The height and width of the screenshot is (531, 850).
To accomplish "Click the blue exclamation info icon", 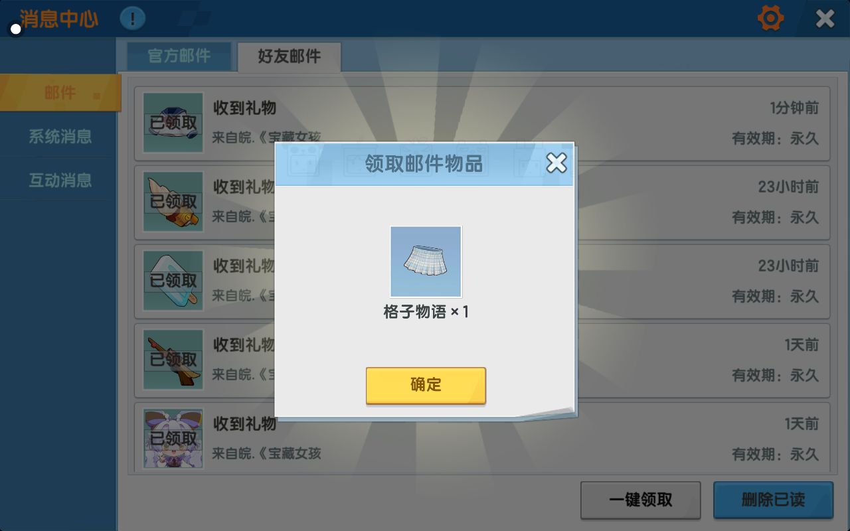I will tap(133, 18).
